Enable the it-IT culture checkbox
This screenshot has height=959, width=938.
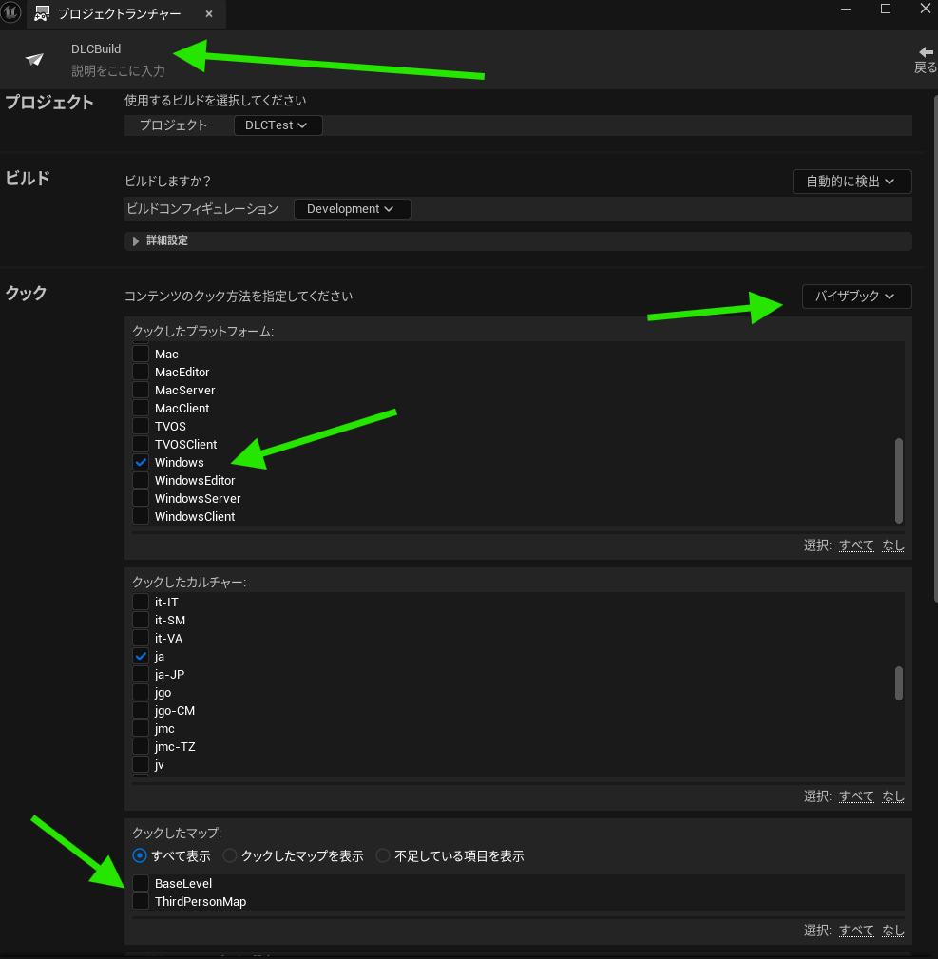coord(141,602)
